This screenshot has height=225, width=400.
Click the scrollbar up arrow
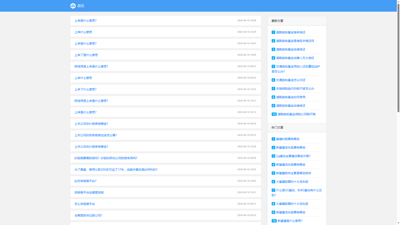pyautogui.click(x=398, y=1)
